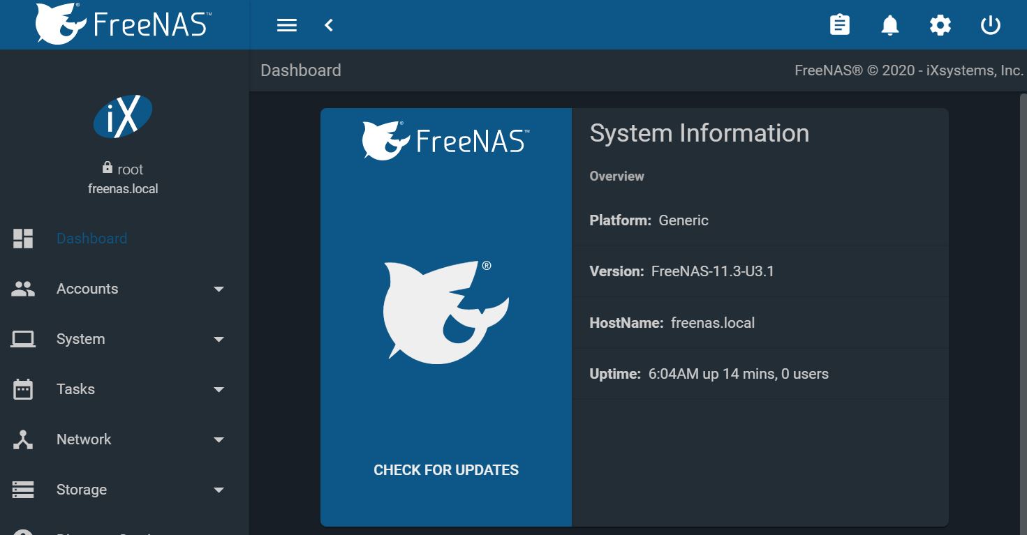1027x535 pixels.
Task: Open the task manager clipboard icon
Action: pos(839,26)
